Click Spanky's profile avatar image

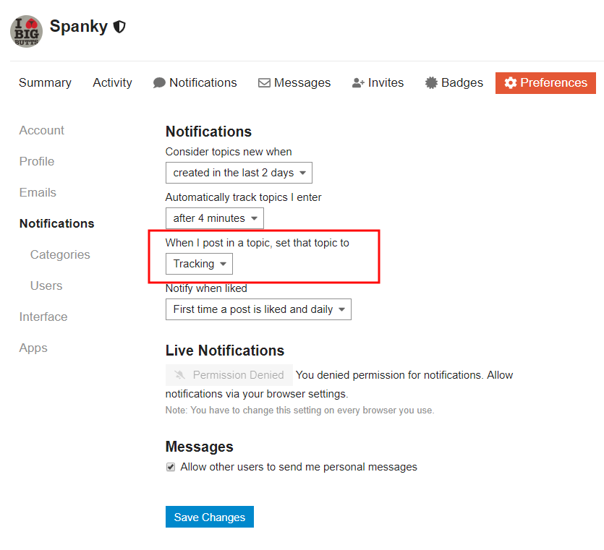[x=27, y=31]
